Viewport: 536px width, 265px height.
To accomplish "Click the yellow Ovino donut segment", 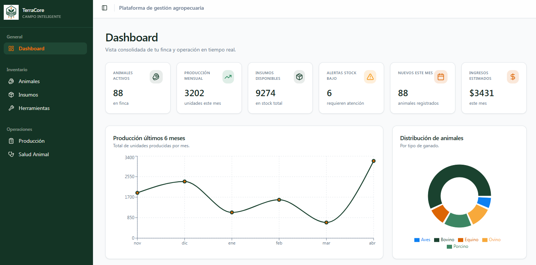I will [478, 214].
